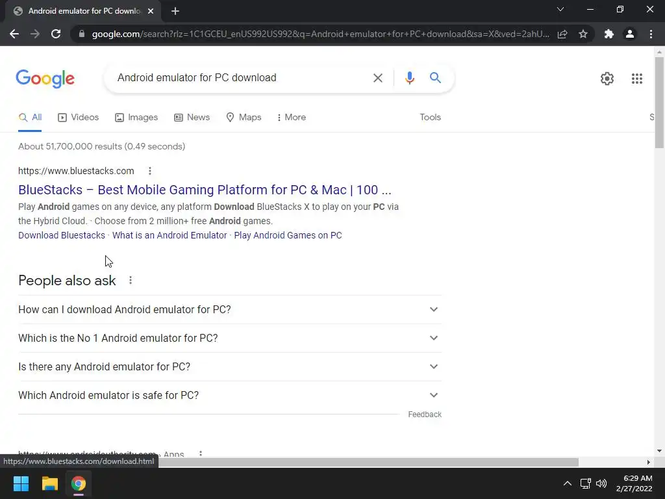
Task: Click the padlock site info icon
Action: click(x=82, y=34)
